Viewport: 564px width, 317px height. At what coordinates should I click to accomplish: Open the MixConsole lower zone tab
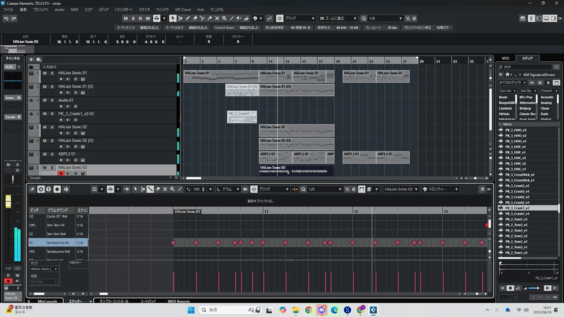pyautogui.click(x=47, y=301)
